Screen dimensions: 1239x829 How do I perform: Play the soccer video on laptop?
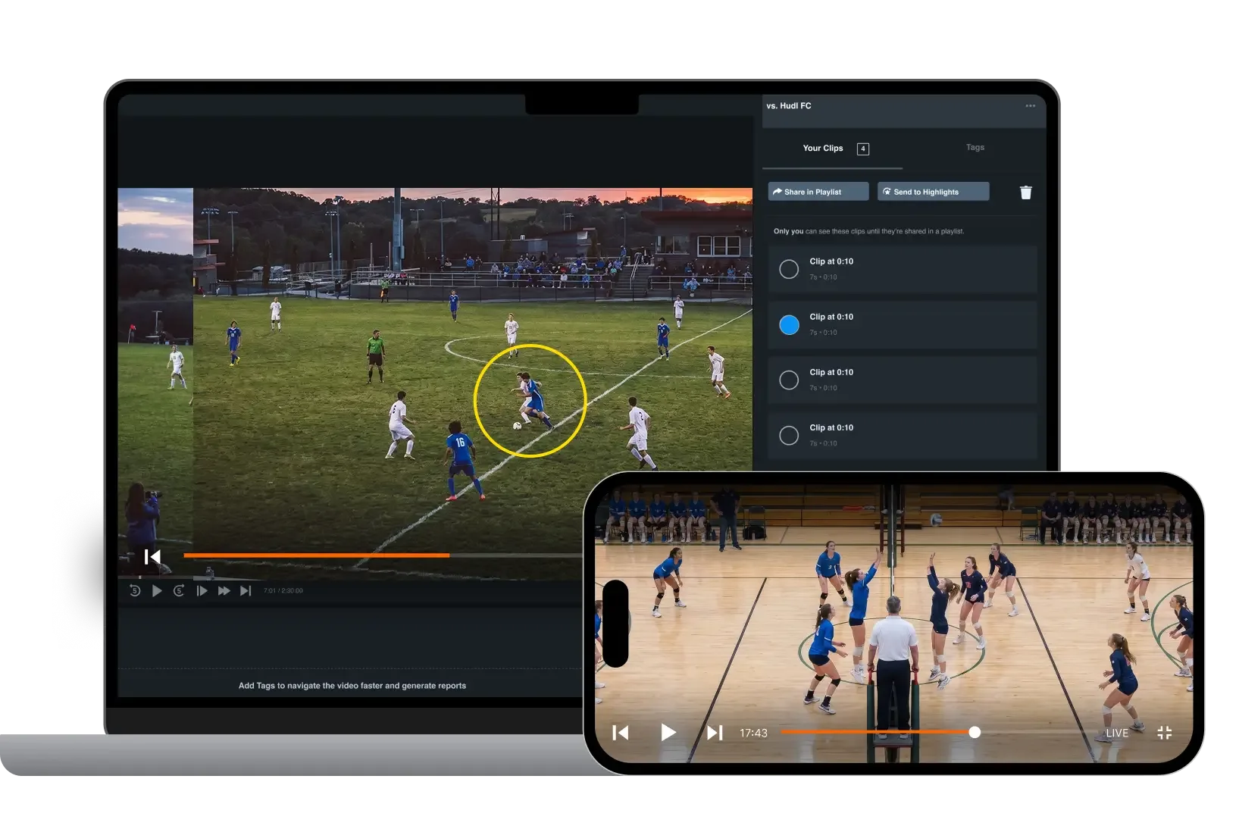pyautogui.click(x=157, y=590)
